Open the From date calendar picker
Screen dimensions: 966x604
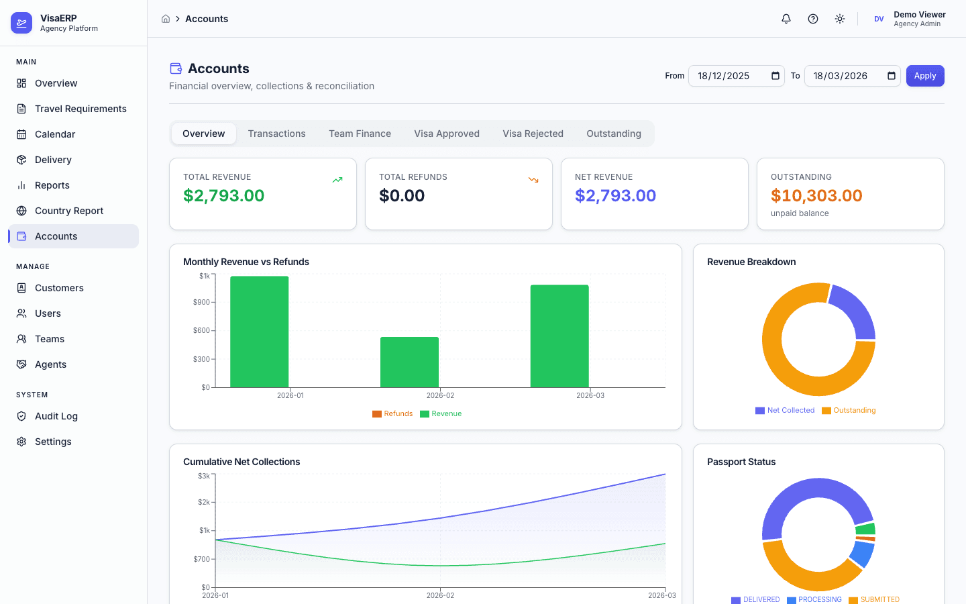click(775, 76)
